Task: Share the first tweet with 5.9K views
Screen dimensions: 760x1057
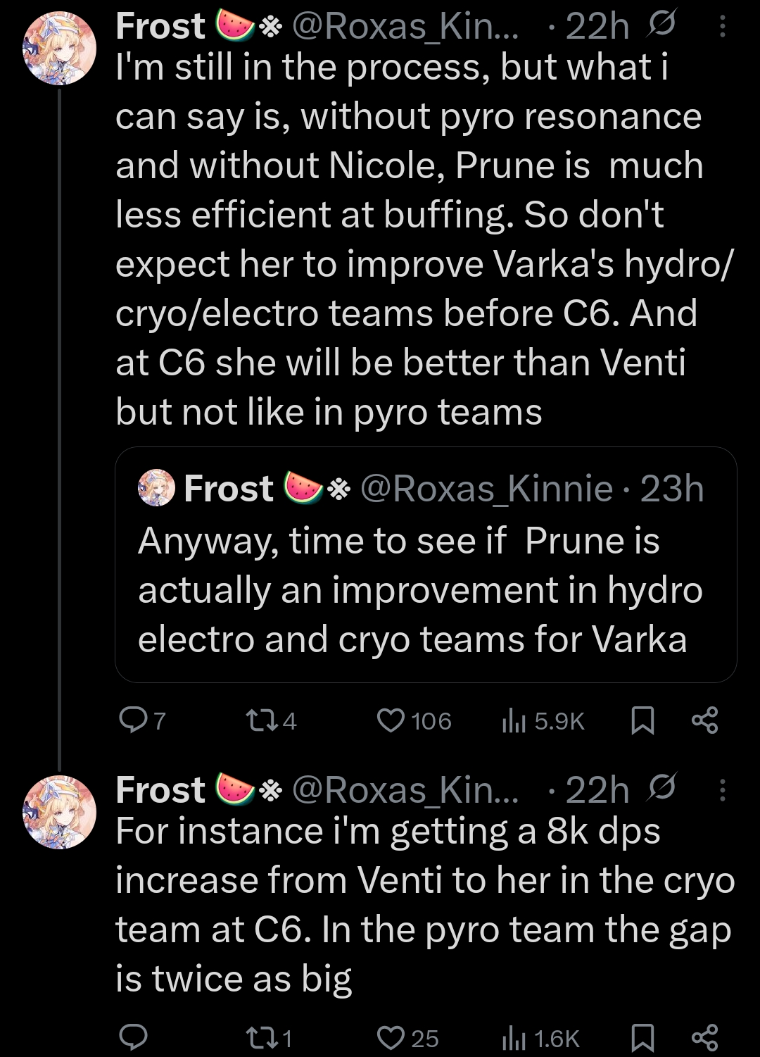Action: [x=704, y=720]
